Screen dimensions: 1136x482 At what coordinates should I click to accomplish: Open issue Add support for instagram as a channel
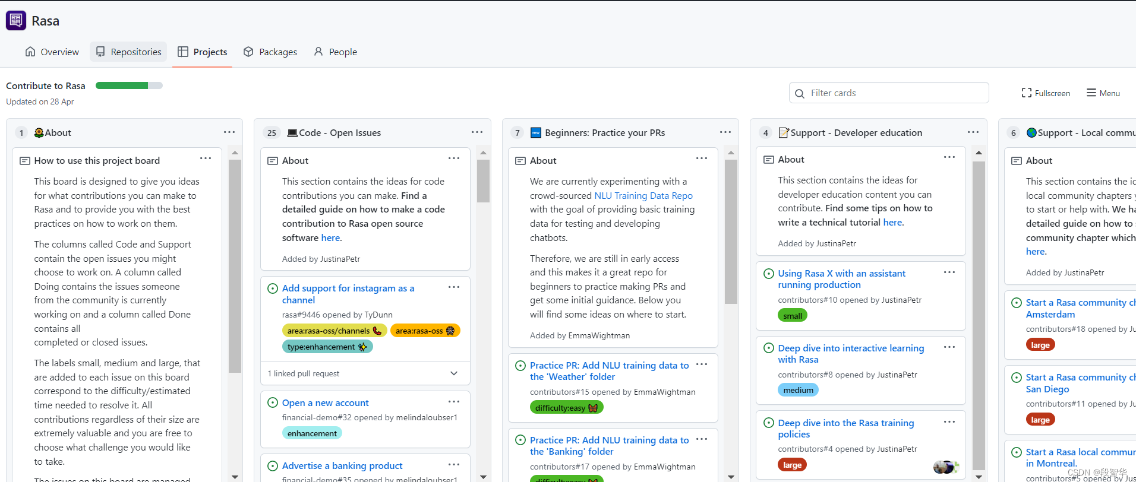pyautogui.click(x=348, y=294)
